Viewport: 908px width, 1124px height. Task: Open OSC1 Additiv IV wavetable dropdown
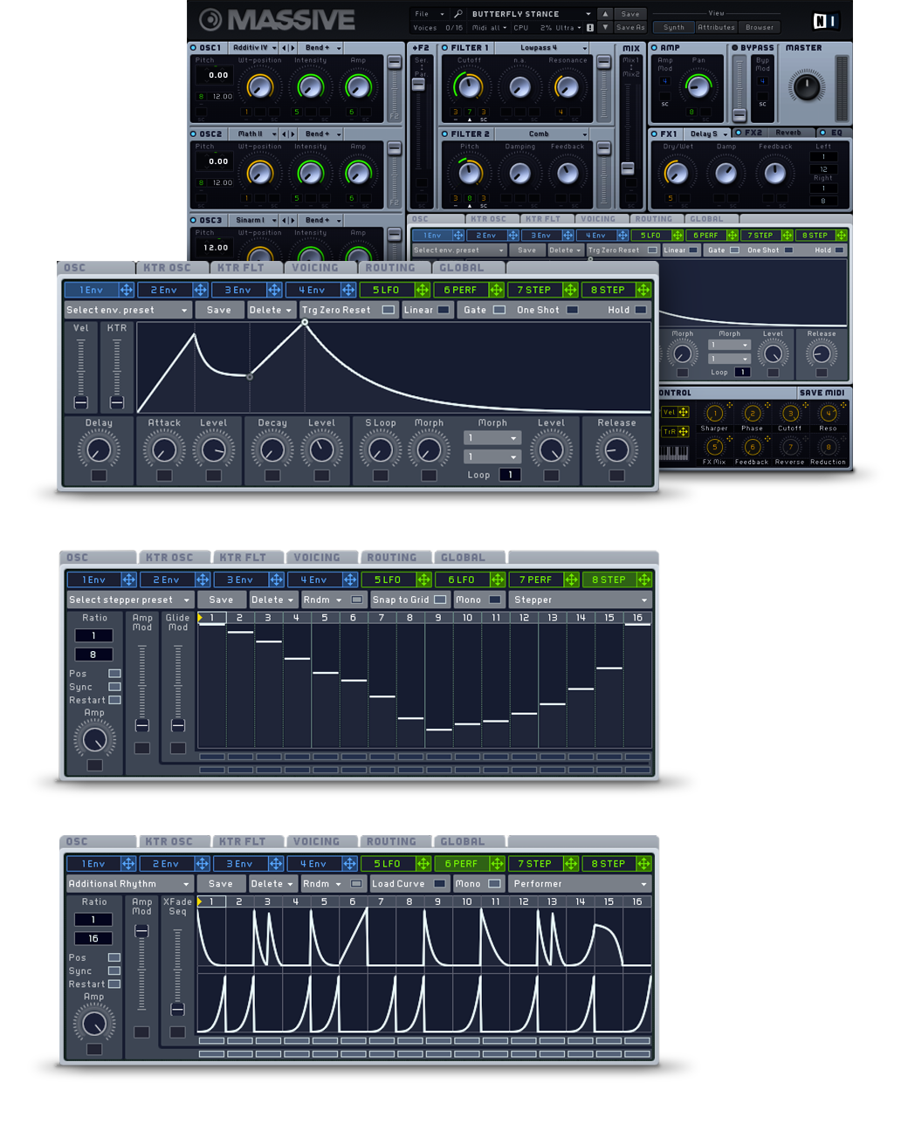[x=253, y=48]
